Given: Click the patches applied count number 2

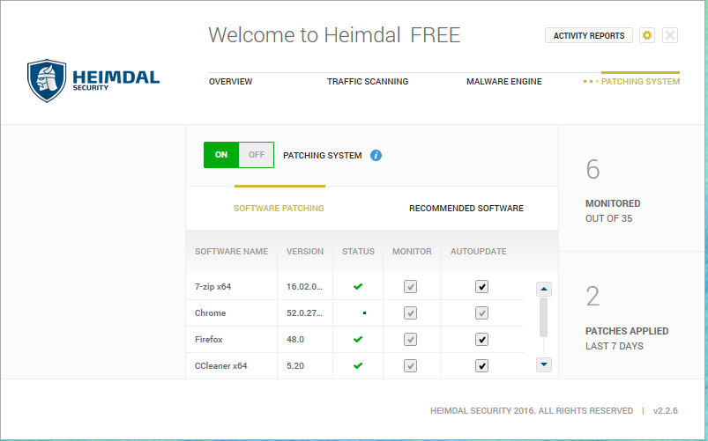Looking at the screenshot, I should pyautogui.click(x=592, y=297).
